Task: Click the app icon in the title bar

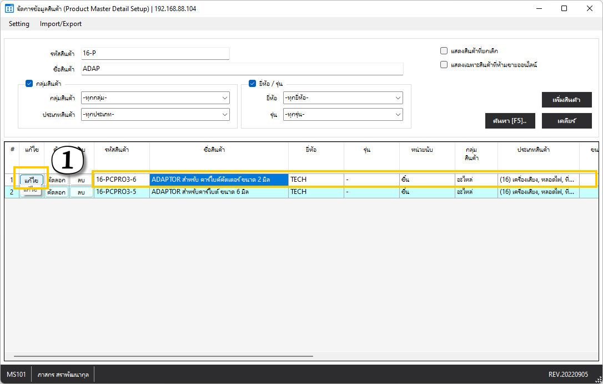Action: tap(9, 8)
